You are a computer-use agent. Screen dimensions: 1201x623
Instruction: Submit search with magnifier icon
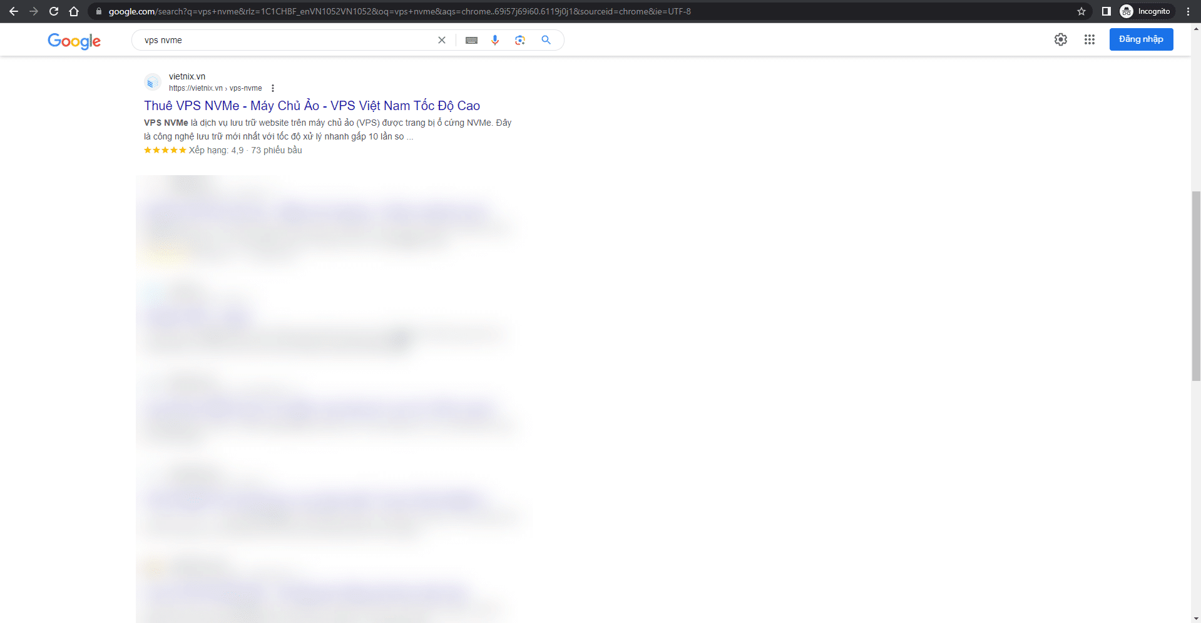click(x=546, y=40)
